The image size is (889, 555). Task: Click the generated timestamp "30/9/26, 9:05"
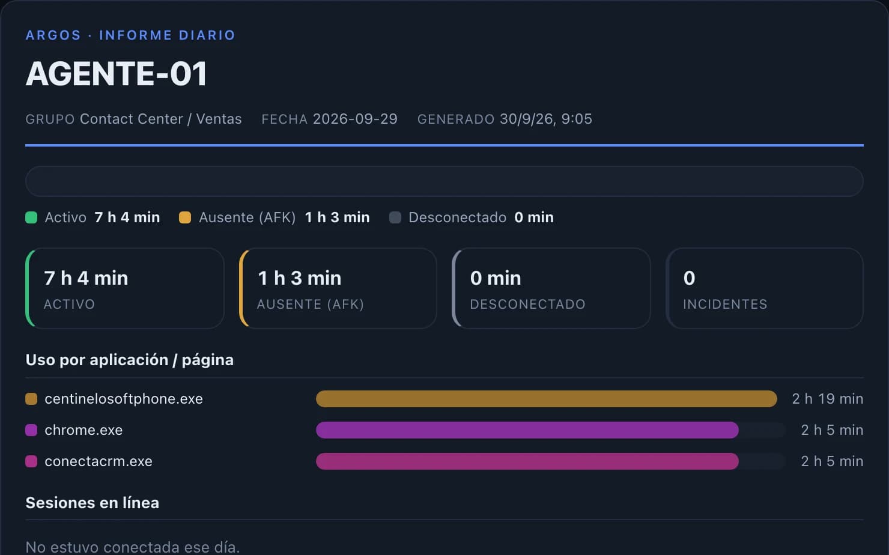(546, 119)
